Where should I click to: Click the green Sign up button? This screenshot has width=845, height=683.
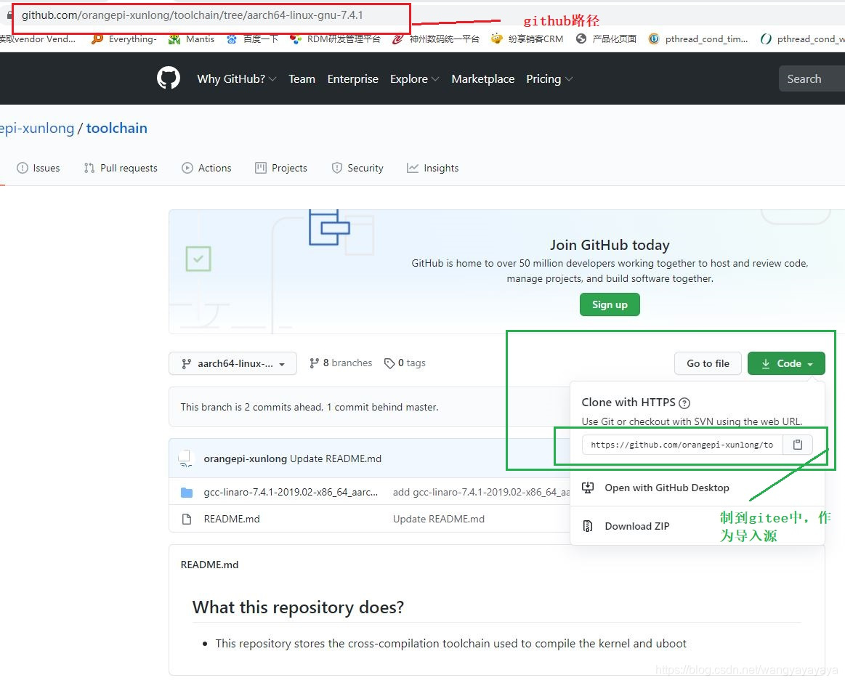[610, 304]
